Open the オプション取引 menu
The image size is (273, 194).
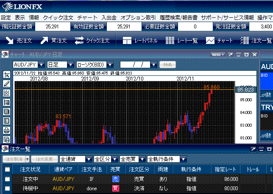(x=138, y=17)
